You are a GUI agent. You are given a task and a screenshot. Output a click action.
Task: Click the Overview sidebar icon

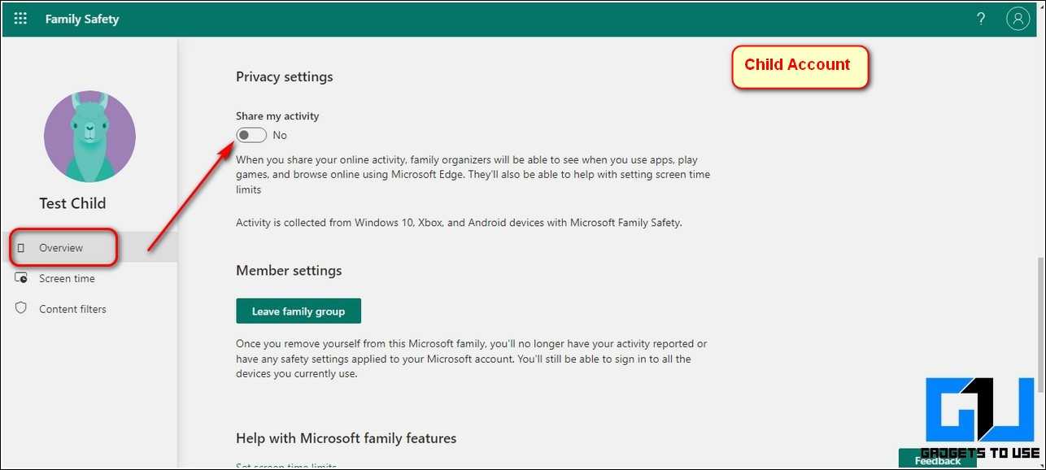point(21,248)
